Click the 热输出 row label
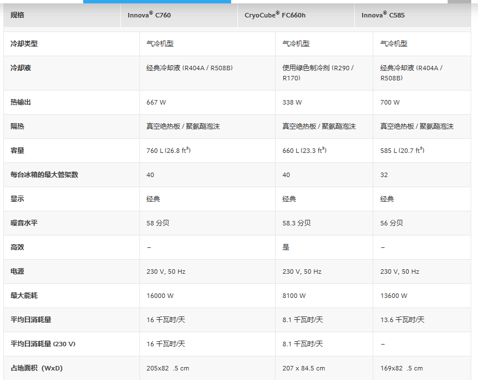478x380 pixels. click(x=21, y=102)
